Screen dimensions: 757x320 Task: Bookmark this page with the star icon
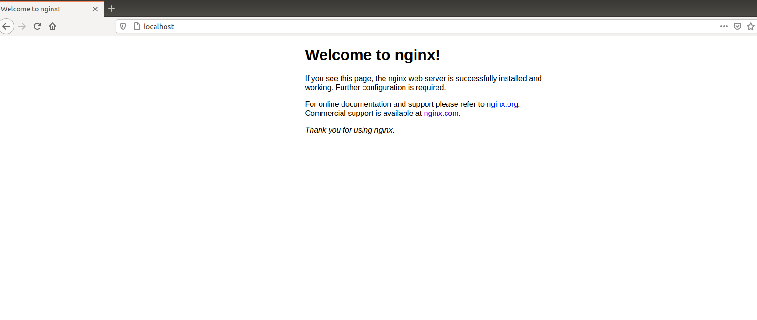pos(751,26)
